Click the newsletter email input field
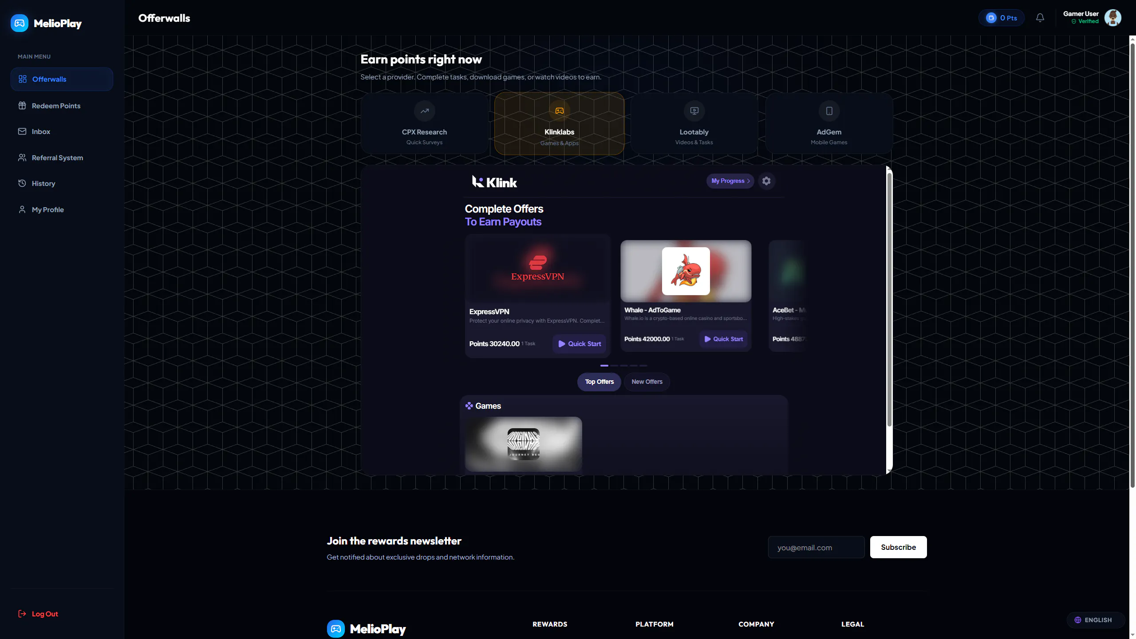The height and width of the screenshot is (639, 1136). (x=816, y=547)
